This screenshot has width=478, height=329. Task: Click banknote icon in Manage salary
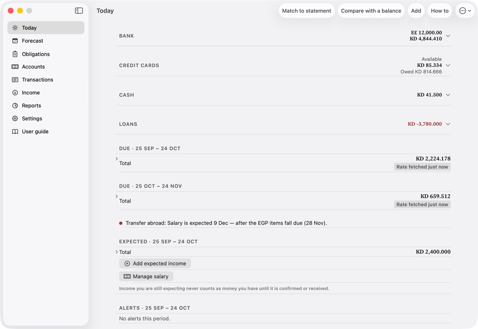tap(127, 277)
